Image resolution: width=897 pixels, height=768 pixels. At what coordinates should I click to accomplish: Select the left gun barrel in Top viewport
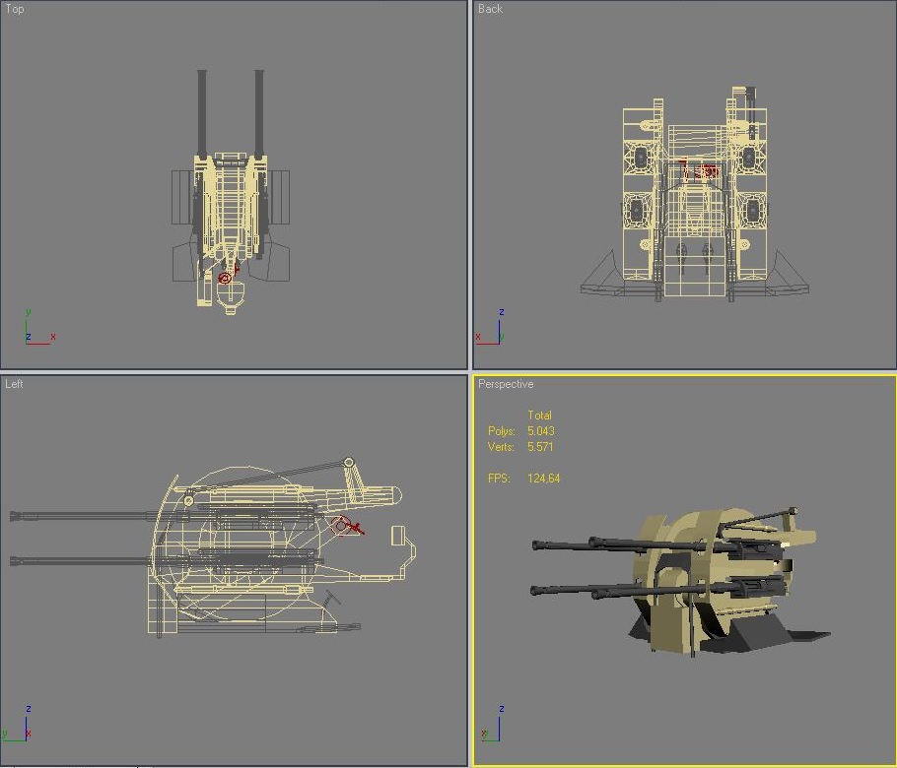[x=202, y=108]
